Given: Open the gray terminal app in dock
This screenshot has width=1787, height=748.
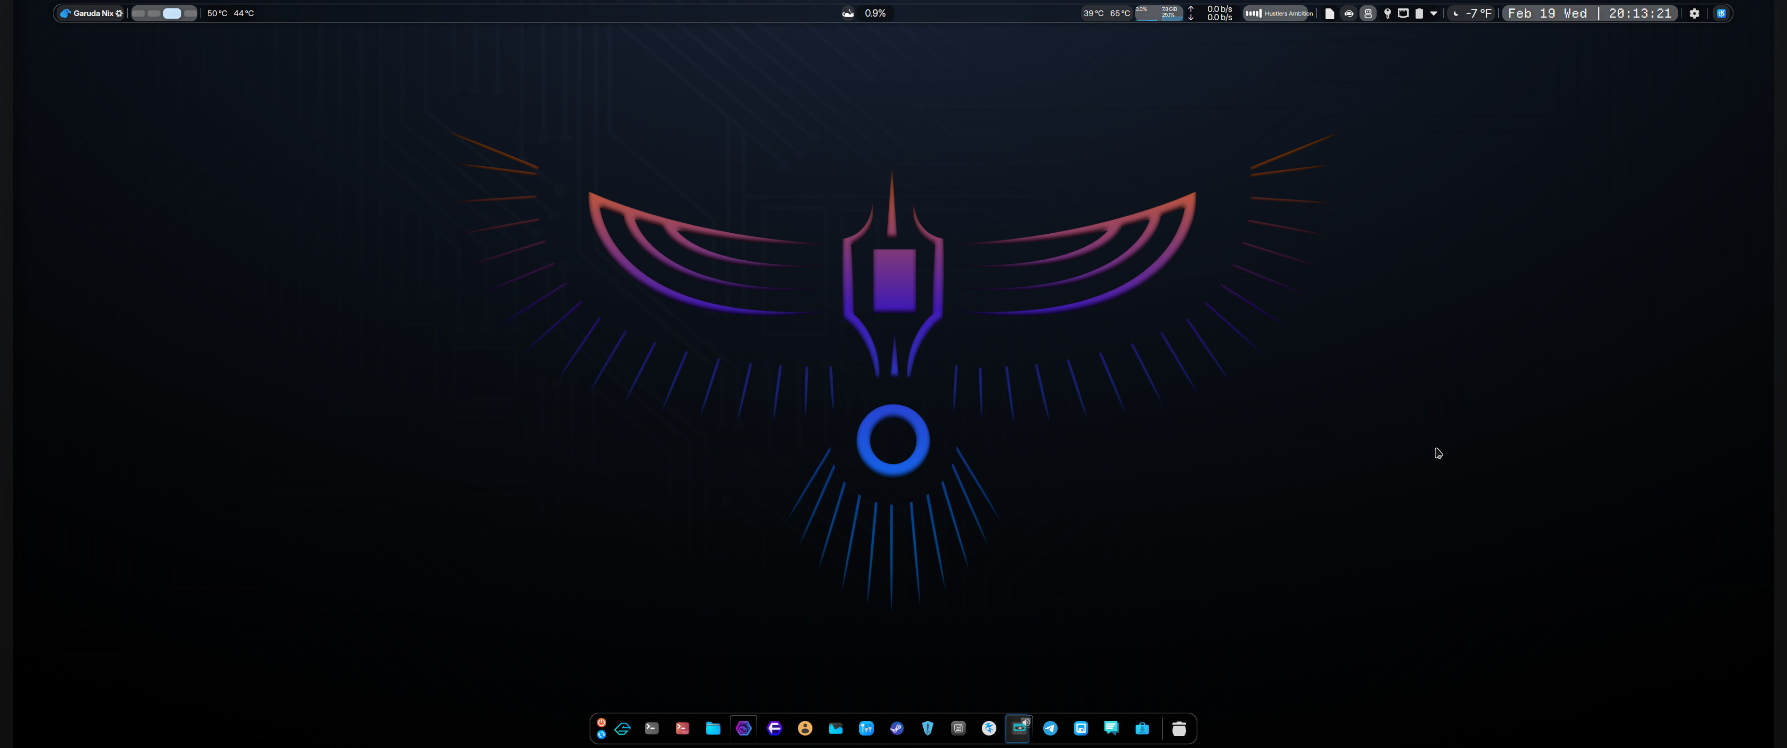Looking at the screenshot, I should [x=651, y=729].
